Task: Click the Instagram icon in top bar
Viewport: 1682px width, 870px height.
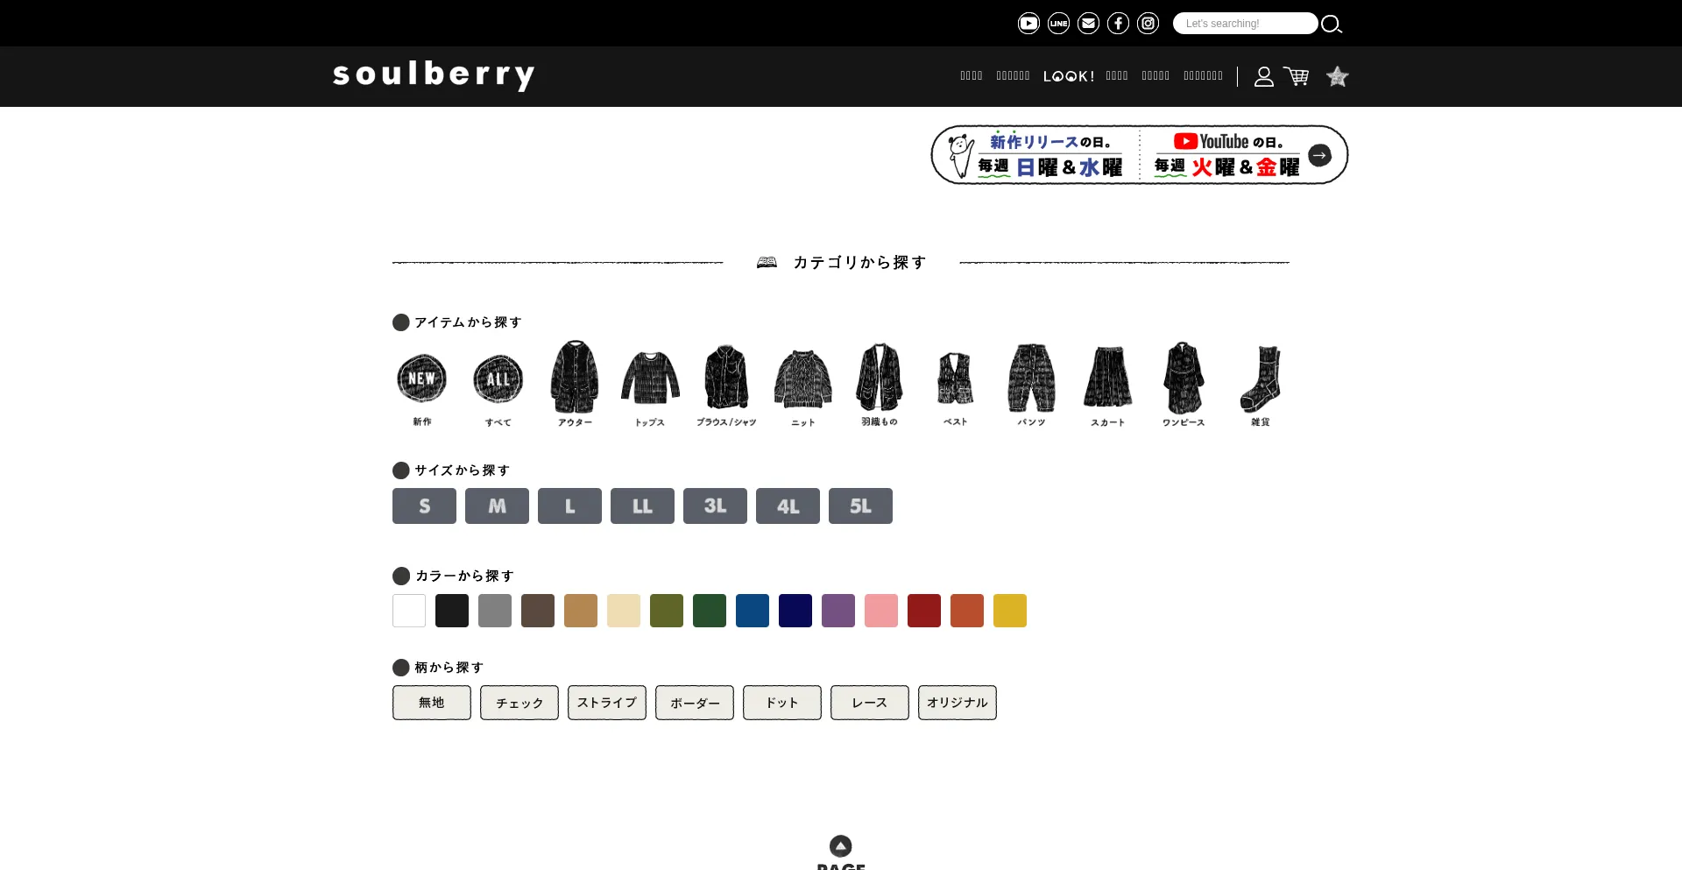Action: click(1148, 24)
